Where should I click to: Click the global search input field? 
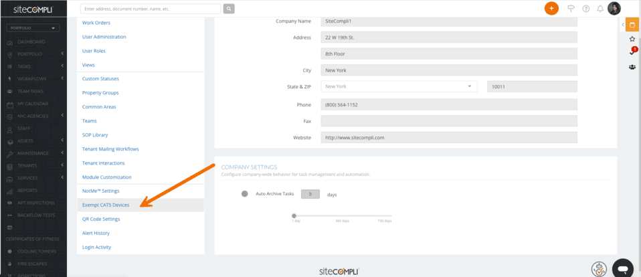pos(151,9)
